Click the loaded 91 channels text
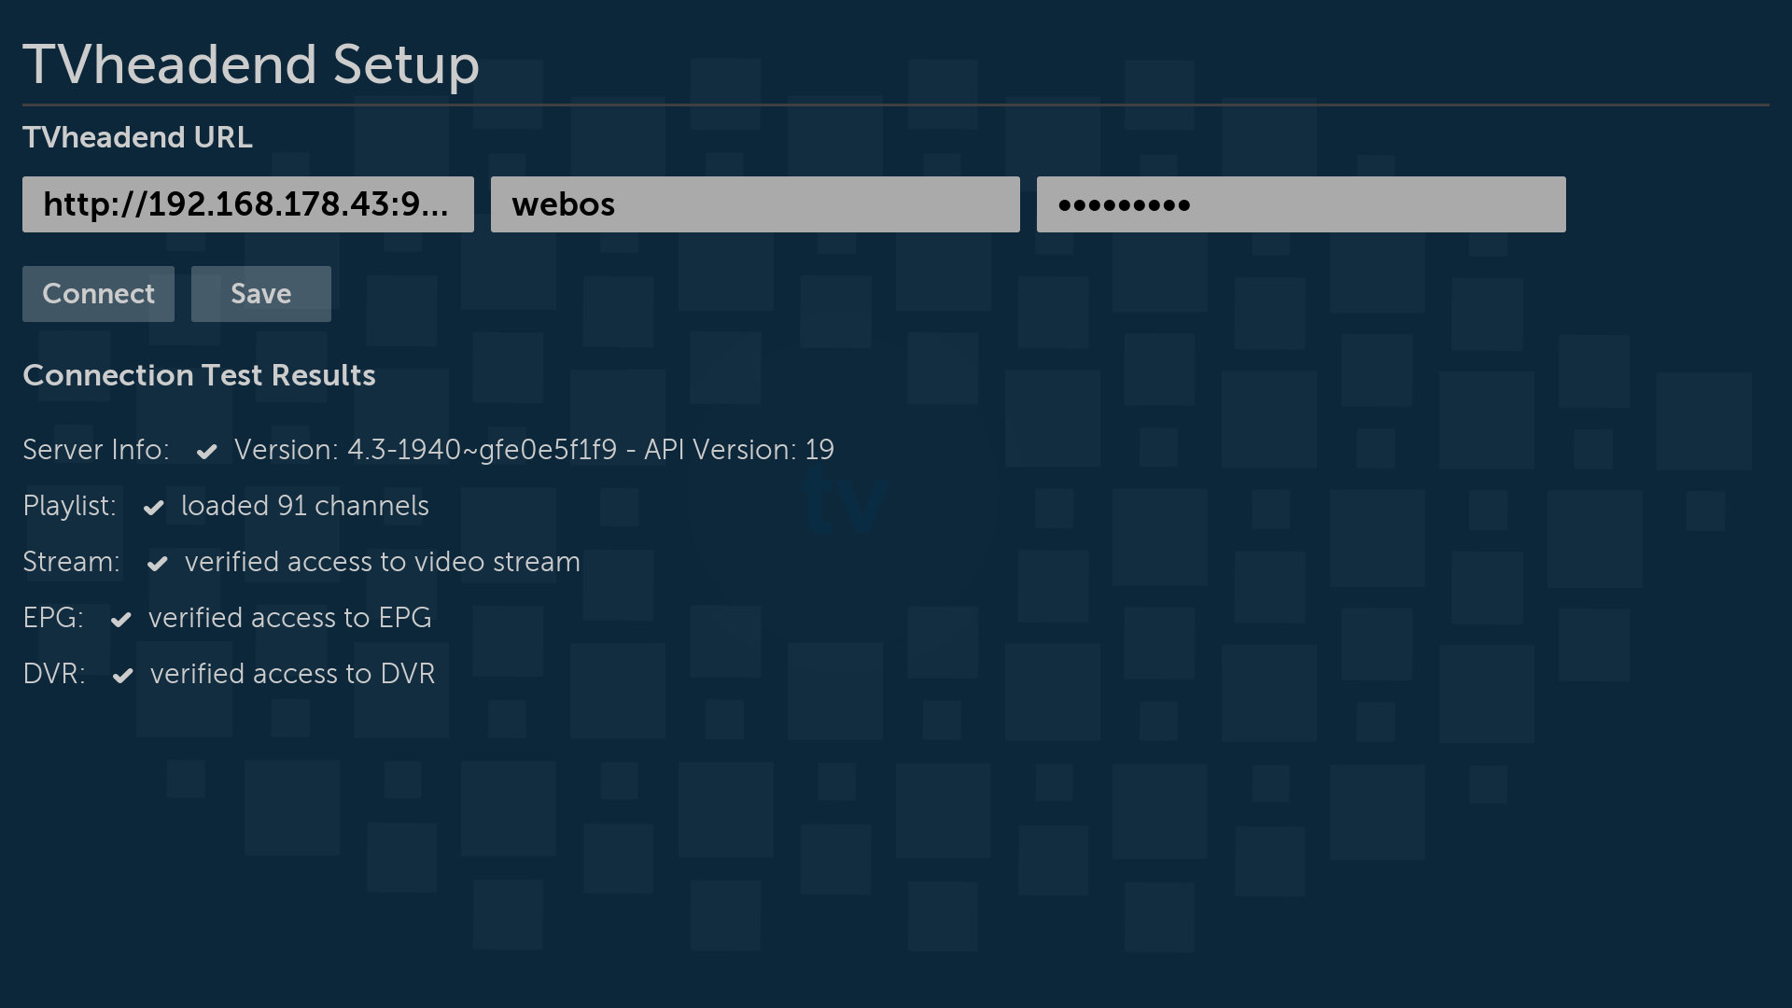 coord(304,506)
